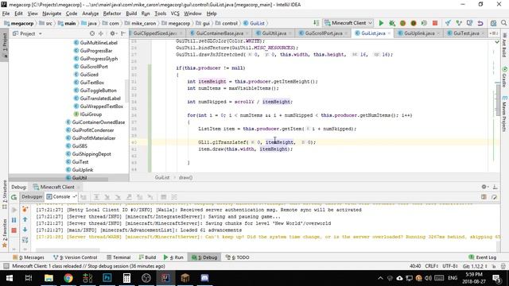Screen dimensions: 509x286
Task: Select IGuiGroup interface in project tree
Action: 91,114
